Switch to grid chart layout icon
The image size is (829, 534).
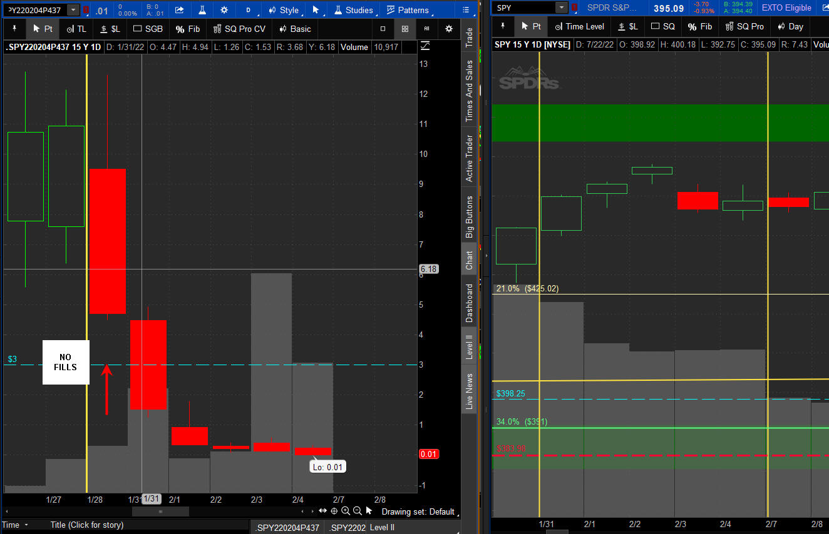pos(405,29)
